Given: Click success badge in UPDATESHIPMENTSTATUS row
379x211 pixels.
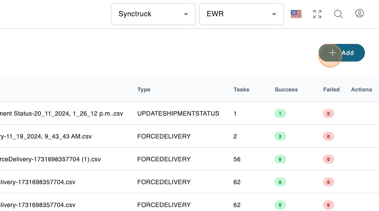Looking at the screenshot, I should coord(280,114).
